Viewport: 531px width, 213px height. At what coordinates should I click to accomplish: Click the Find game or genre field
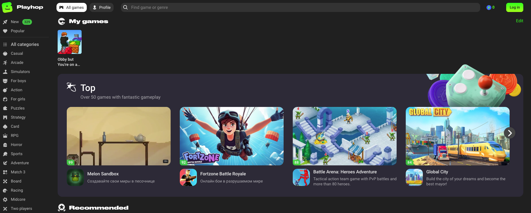tap(300, 7)
